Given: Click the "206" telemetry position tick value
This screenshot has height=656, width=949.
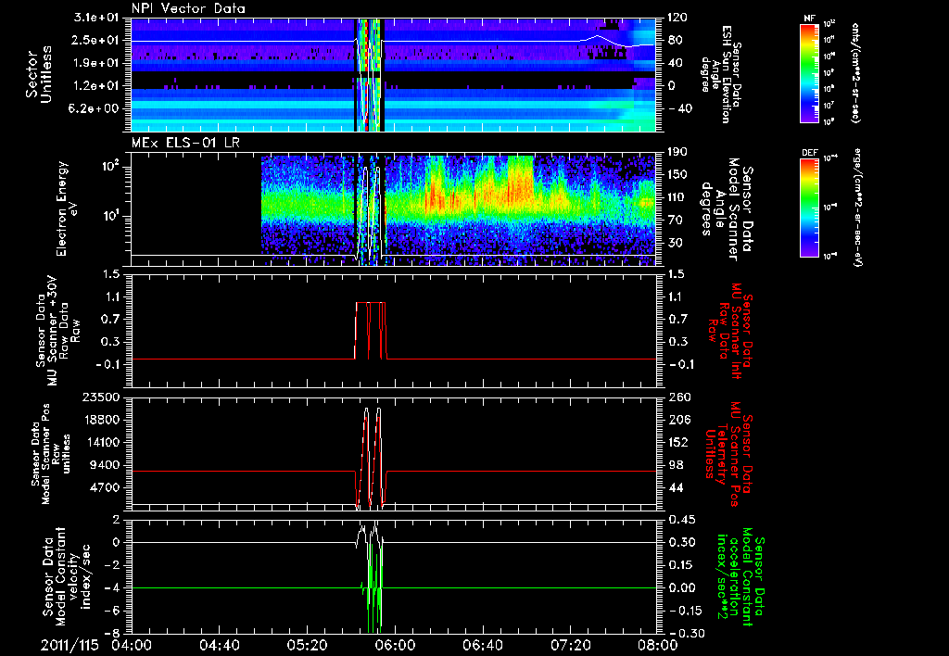Looking at the screenshot, I should 677,420.
